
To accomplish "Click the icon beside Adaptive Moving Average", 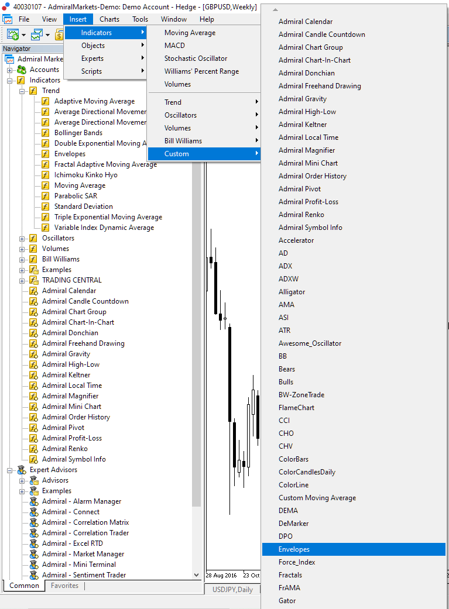I will point(46,101).
